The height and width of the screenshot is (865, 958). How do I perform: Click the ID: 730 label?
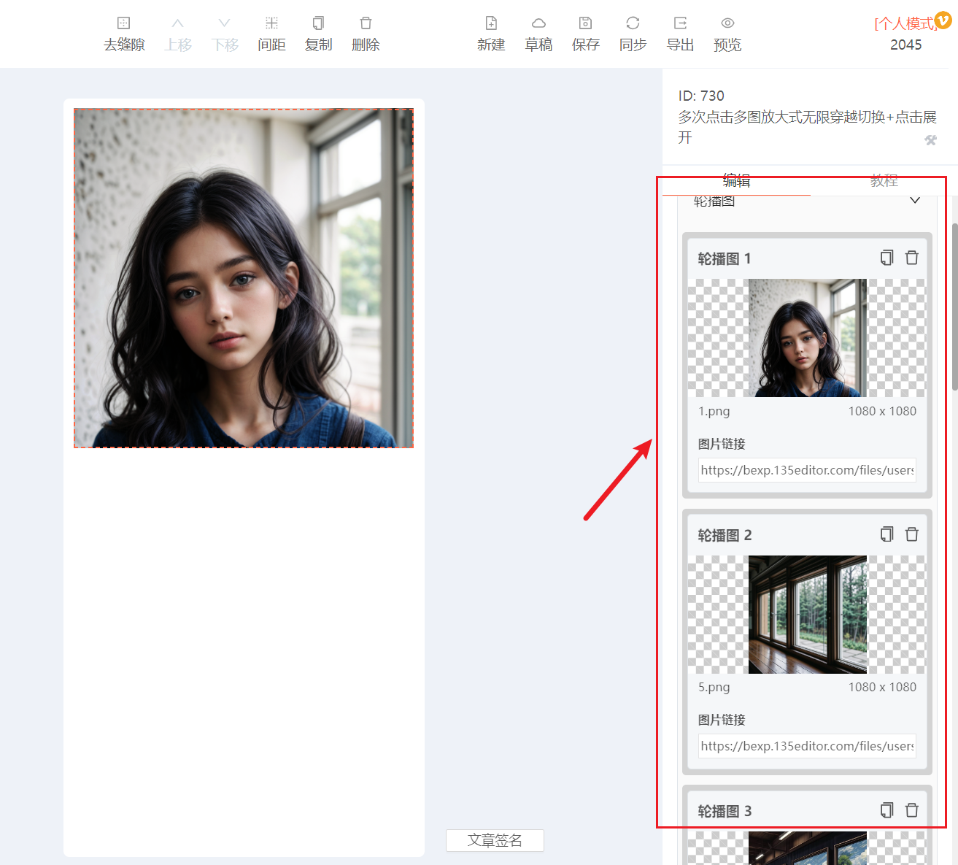(x=701, y=96)
